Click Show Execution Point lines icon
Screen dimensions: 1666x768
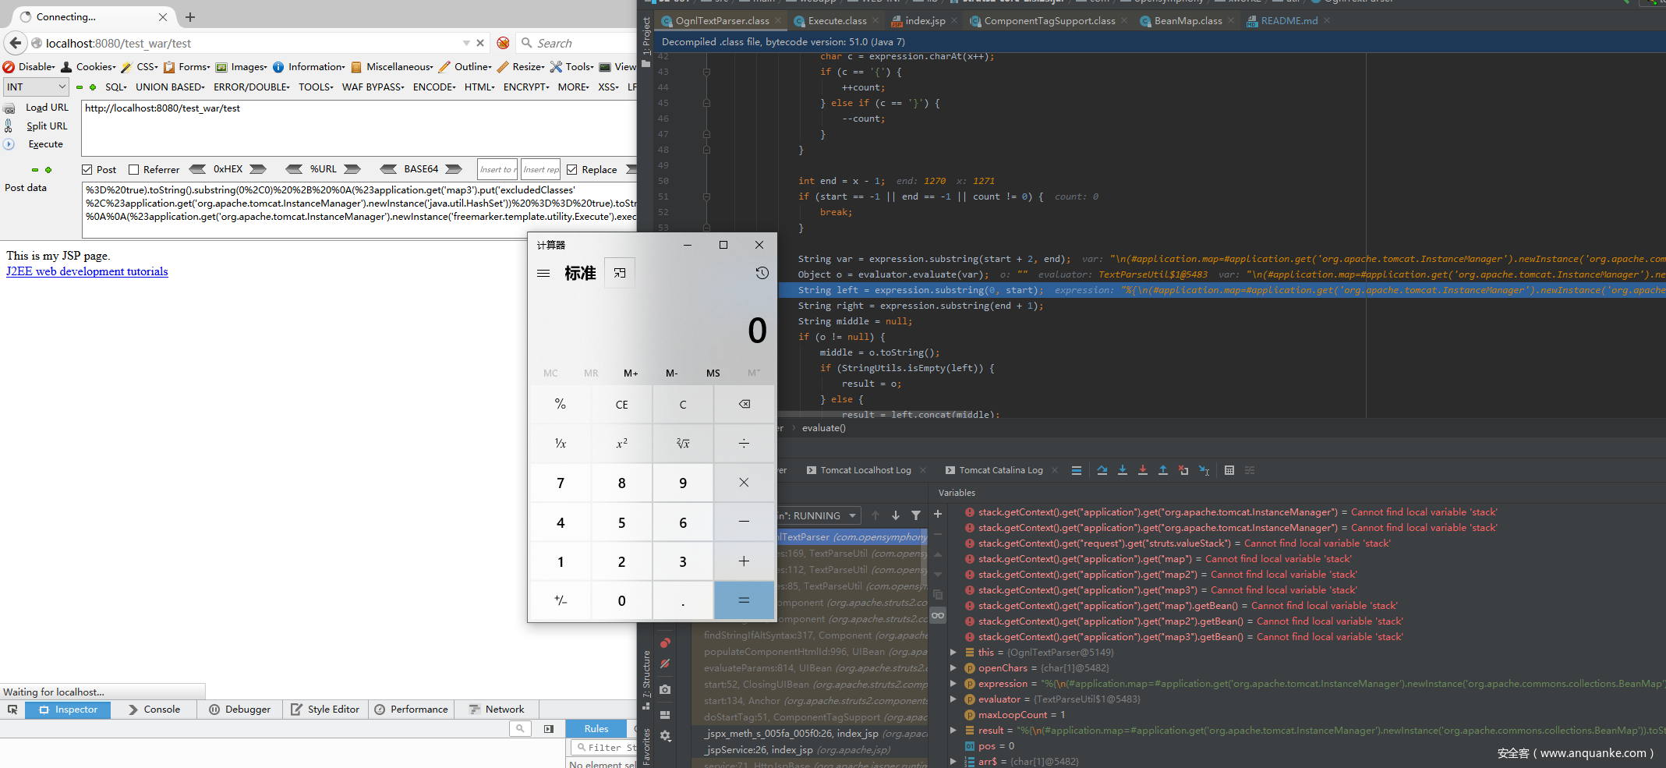point(1077,470)
